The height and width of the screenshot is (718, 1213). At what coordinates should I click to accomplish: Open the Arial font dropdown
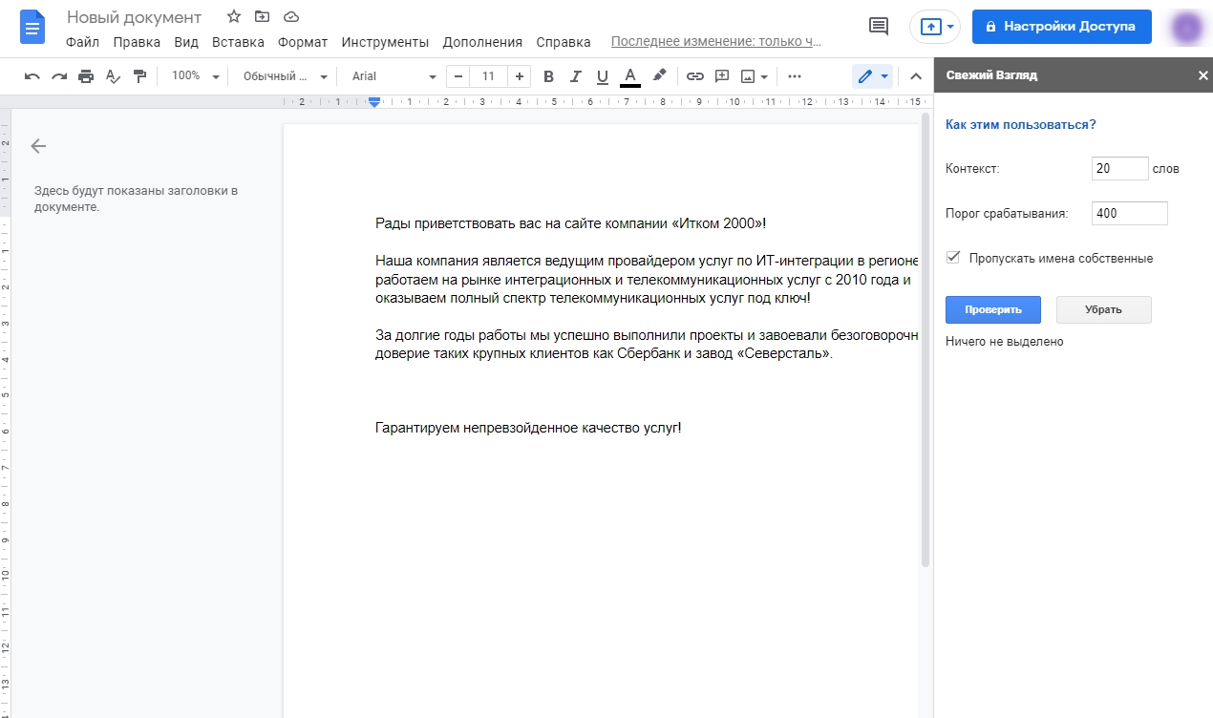393,76
